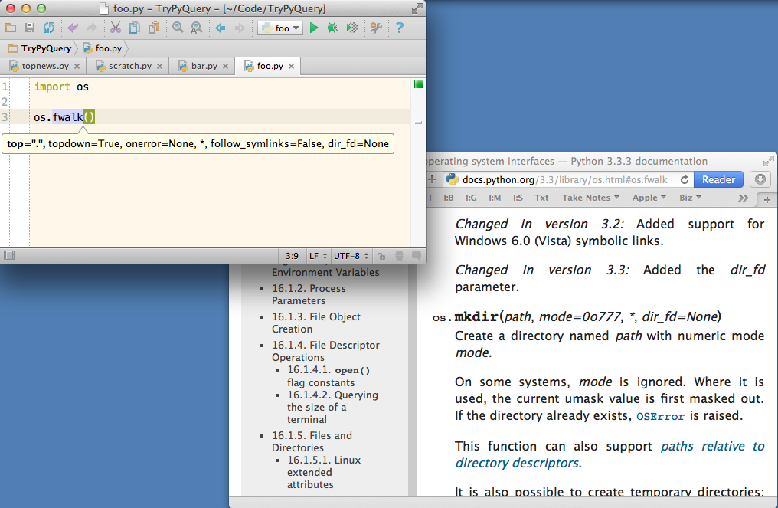Open Replace with the magnifier-A icon

point(197,28)
